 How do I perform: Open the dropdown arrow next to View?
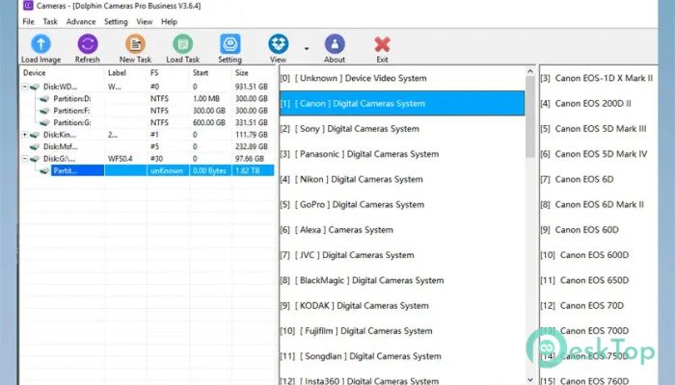coord(307,48)
